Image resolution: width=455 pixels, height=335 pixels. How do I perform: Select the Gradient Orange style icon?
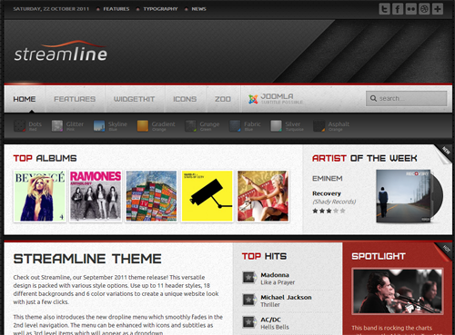143,125
